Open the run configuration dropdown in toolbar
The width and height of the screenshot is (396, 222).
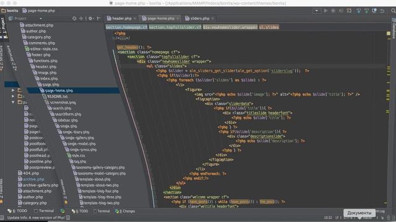[316, 11]
